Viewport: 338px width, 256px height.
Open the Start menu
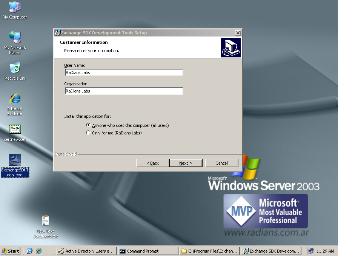tap(11, 251)
